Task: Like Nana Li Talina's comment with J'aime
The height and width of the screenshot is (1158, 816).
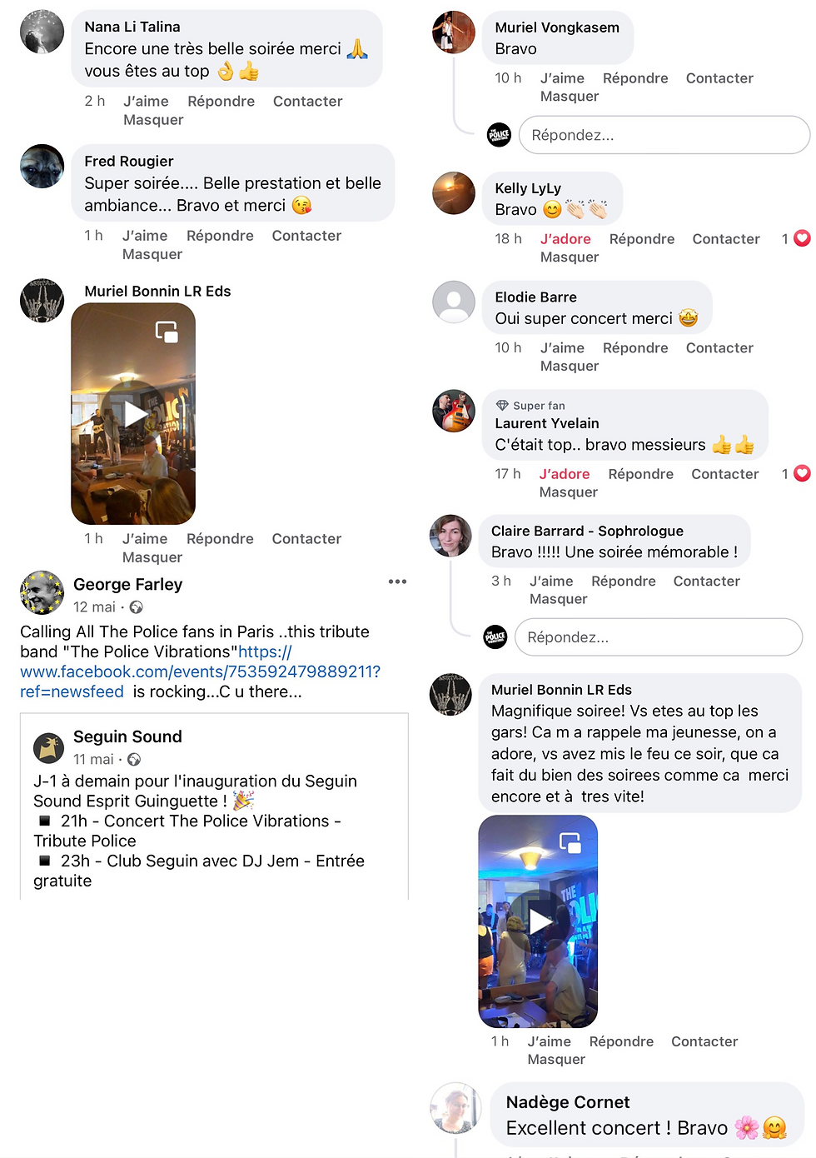Action: pos(146,102)
